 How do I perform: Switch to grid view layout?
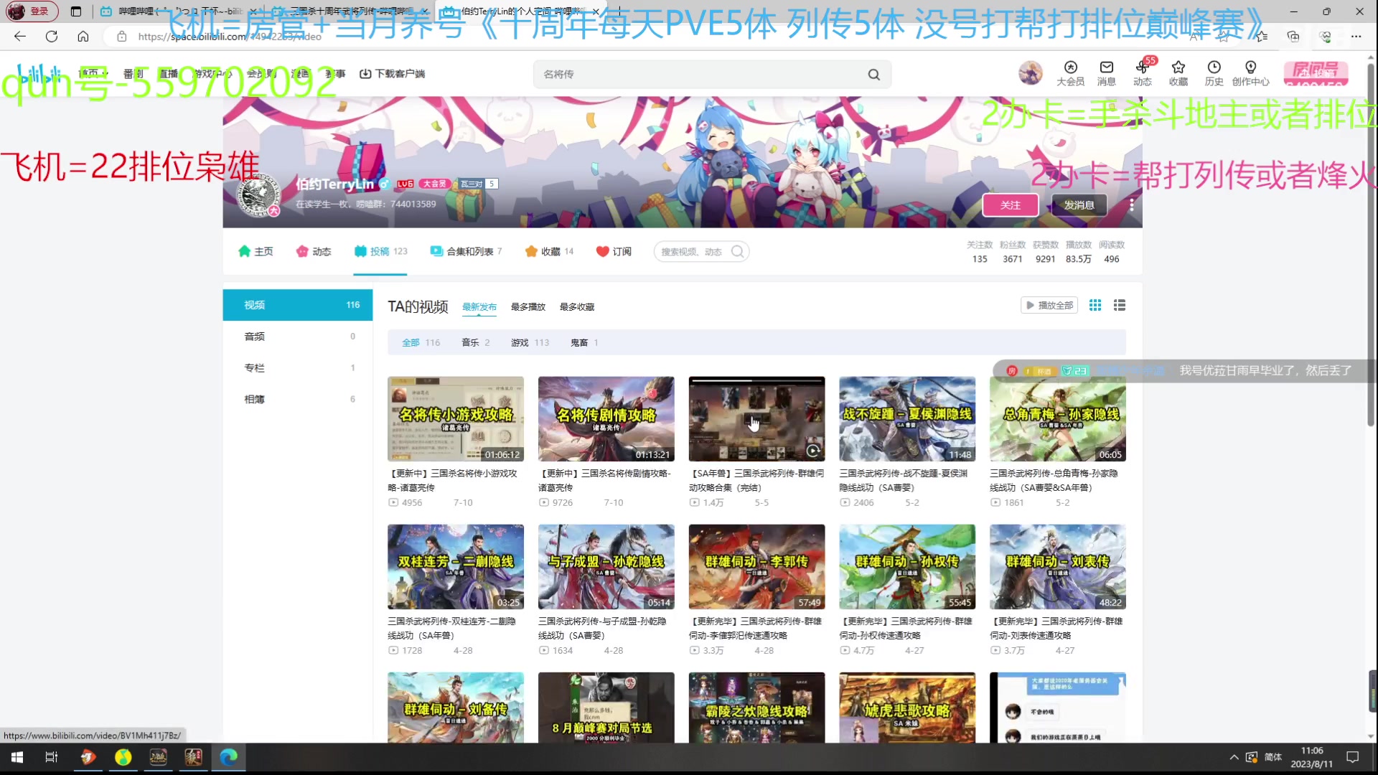tap(1095, 306)
